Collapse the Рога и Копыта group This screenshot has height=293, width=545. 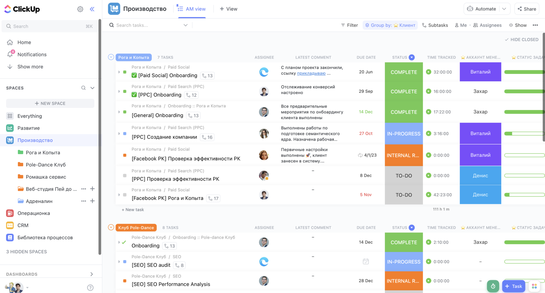point(111,57)
